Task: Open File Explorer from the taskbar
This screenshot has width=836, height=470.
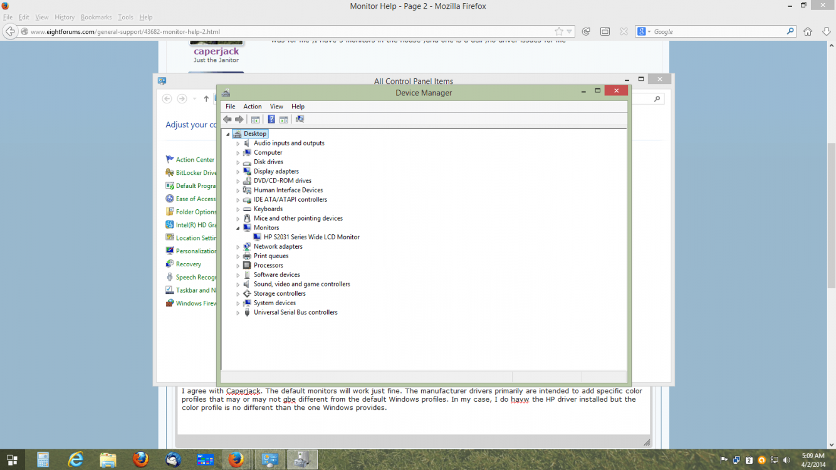Action: [x=108, y=460]
